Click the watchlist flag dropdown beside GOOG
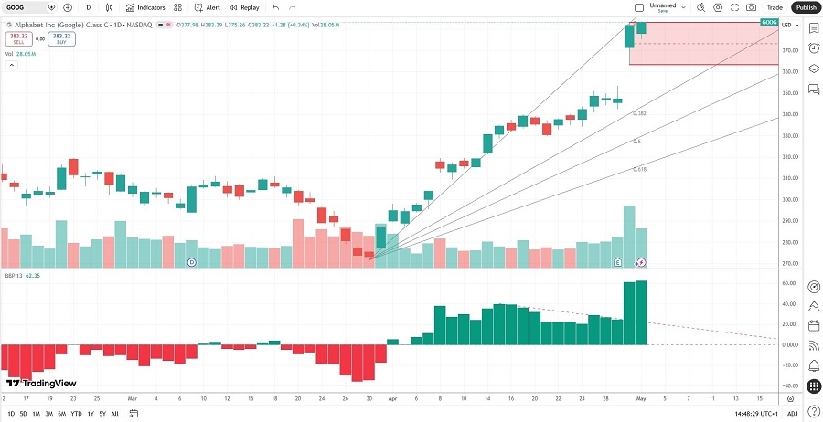The image size is (823, 422). coord(51,7)
